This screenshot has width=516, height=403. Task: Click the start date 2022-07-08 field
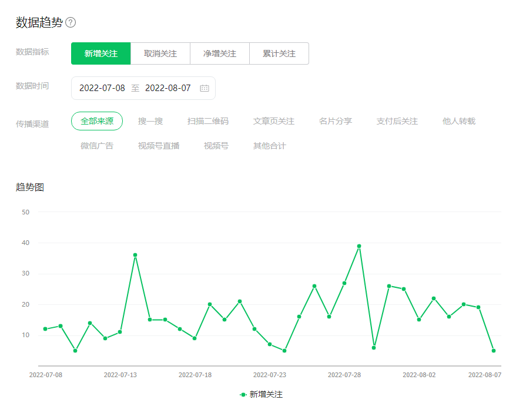(102, 88)
